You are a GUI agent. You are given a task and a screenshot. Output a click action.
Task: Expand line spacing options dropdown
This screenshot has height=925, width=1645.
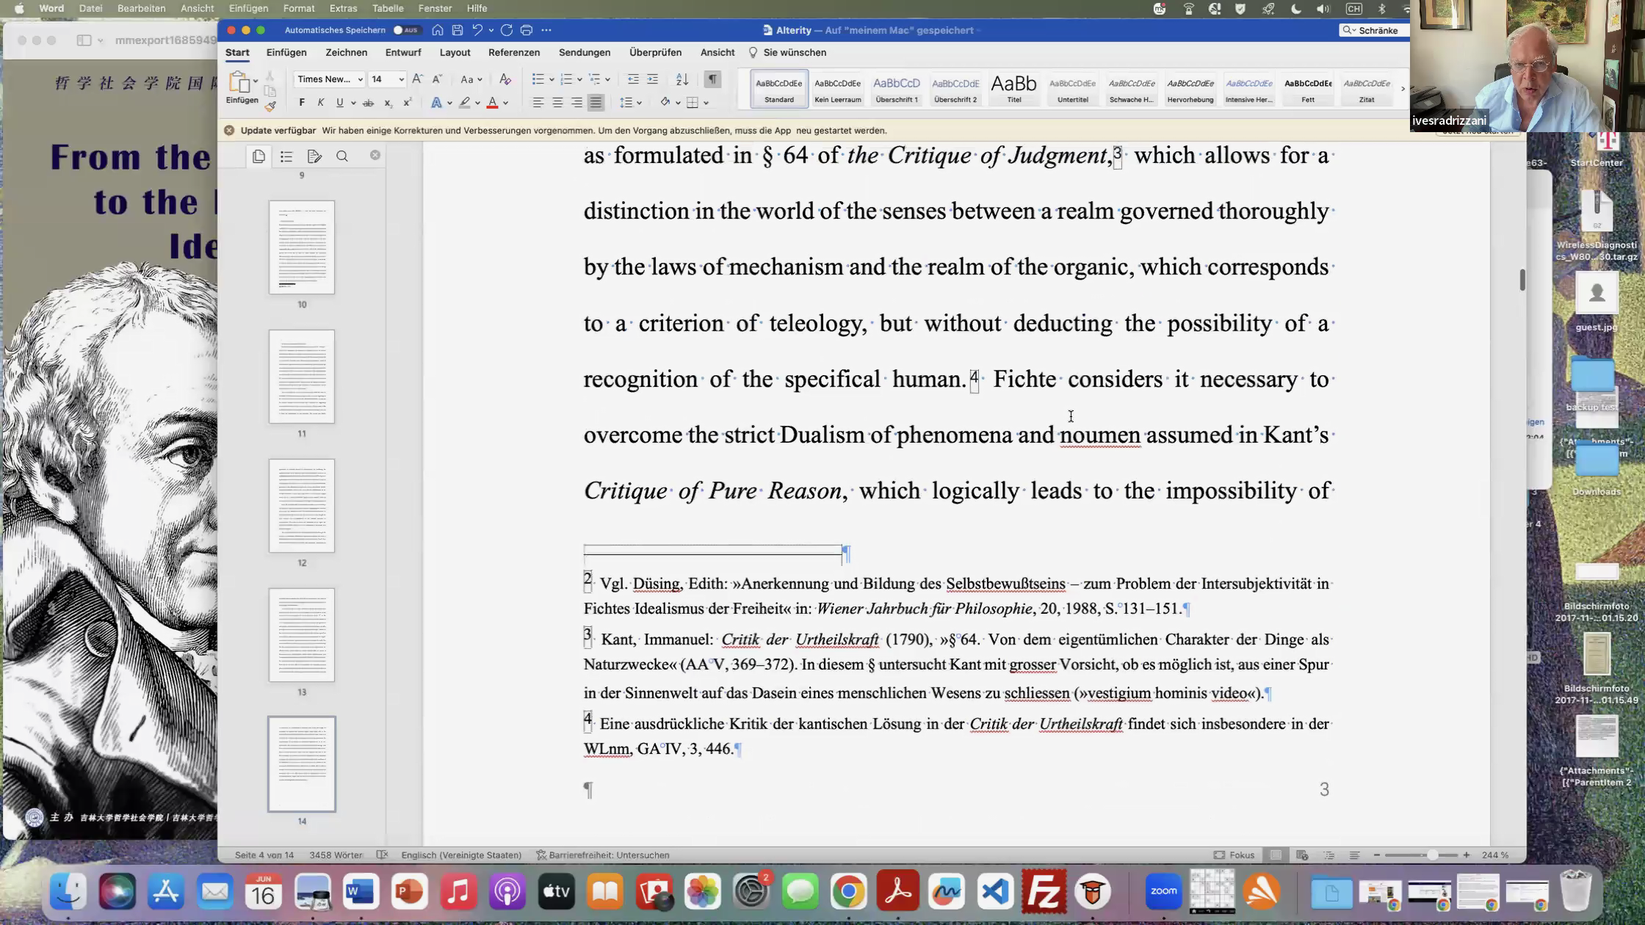coord(640,103)
